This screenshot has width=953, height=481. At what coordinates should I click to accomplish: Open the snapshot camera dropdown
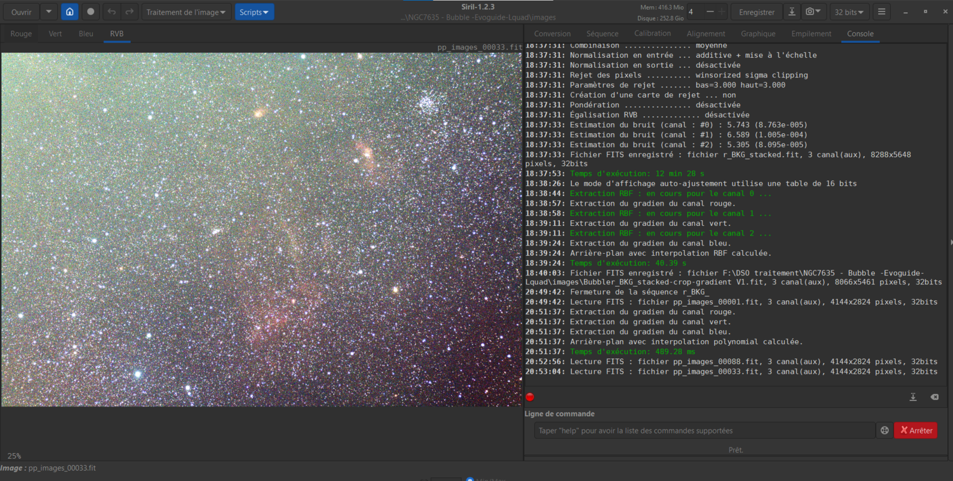coord(813,12)
